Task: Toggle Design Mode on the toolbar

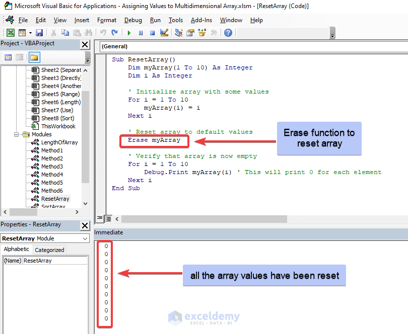Action: 163,32
